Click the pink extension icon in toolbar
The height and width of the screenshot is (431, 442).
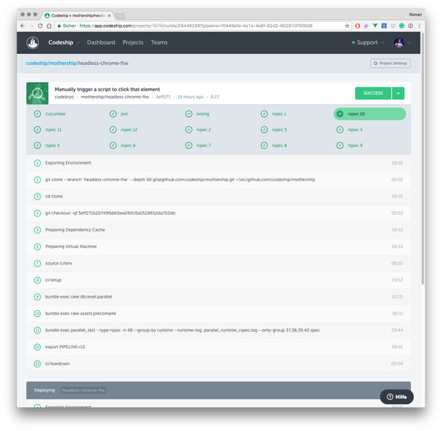(x=366, y=26)
